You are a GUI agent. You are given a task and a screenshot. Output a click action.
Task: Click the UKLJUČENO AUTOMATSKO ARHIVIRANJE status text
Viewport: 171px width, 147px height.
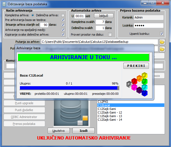tap(84, 138)
